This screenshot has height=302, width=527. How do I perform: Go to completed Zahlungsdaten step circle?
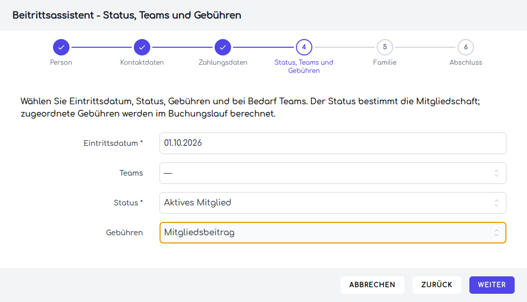click(x=223, y=47)
